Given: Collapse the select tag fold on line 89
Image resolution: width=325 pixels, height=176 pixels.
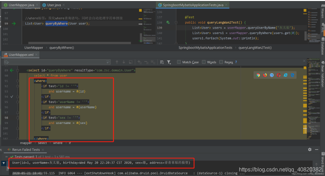Looking at the screenshot, I should point(18,71).
